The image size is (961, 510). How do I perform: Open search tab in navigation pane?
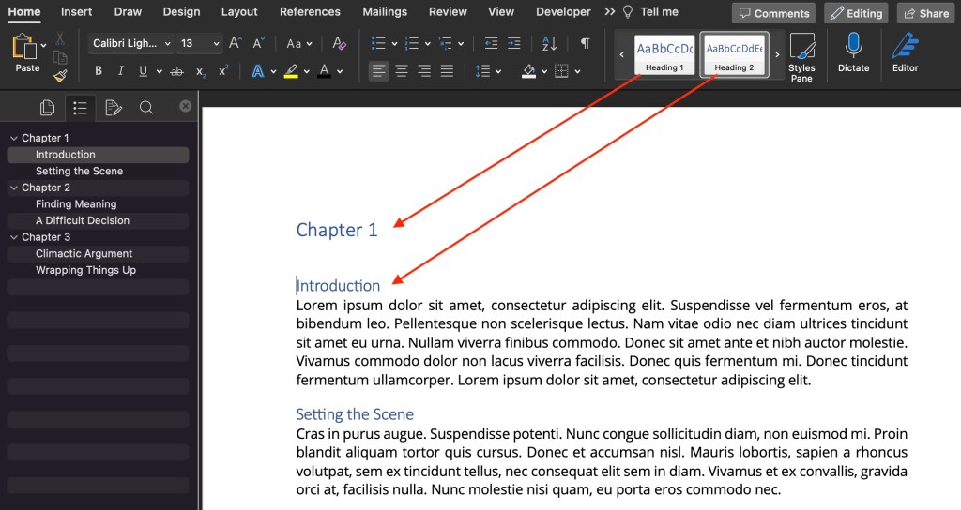pos(146,108)
